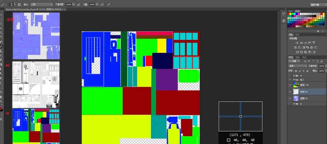Add a Levels adjustment layer
Screen dimensions: 327x144
301,43
